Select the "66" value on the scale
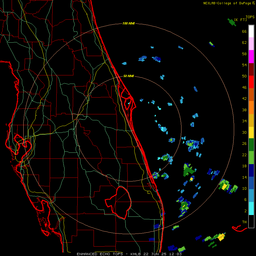Image resolution: width=256 pixels, height=256 pixels. coord(244,31)
